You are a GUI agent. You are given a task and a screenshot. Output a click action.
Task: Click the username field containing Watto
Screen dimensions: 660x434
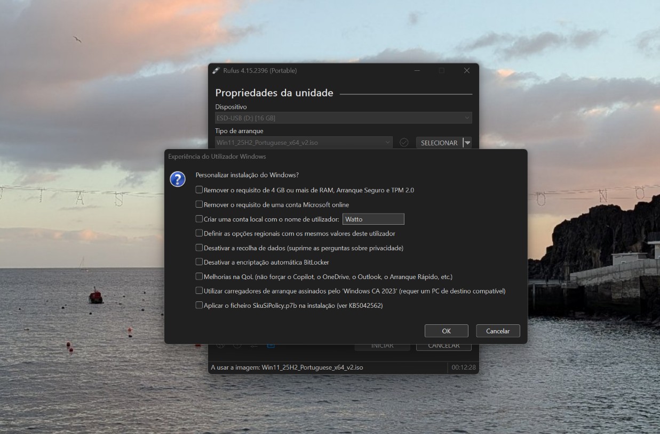pyautogui.click(x=373, y=219)
